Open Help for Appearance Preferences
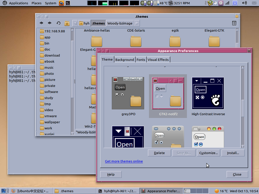 click(111, 174)
